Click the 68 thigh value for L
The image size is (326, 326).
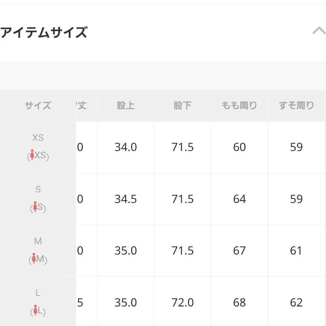pyautogui.click(x=239, y=302)
